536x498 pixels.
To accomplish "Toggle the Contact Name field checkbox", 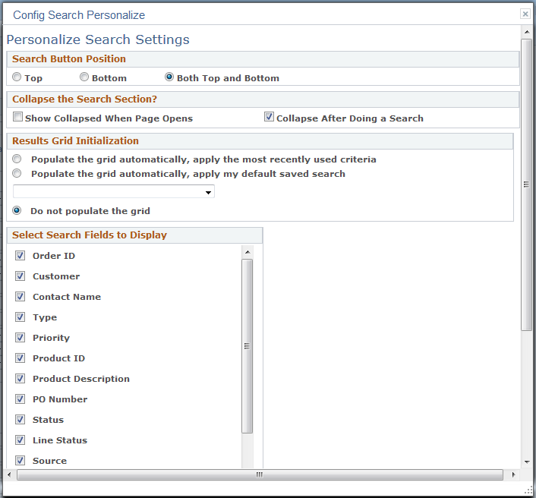I will [x=20, y=297].
